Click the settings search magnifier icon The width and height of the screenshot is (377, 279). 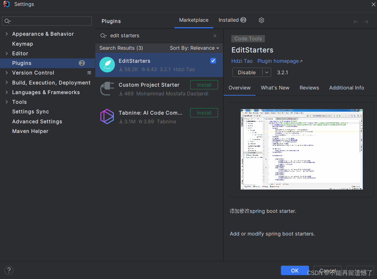7,21
